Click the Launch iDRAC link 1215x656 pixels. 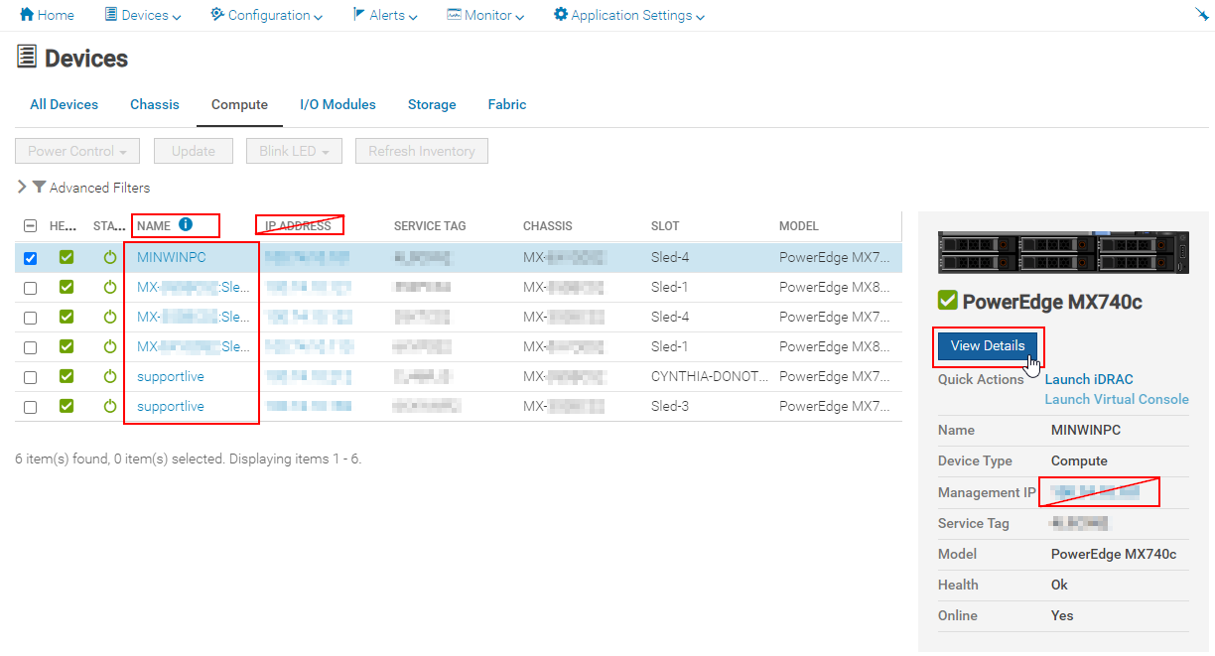[x=1088, y=378]
